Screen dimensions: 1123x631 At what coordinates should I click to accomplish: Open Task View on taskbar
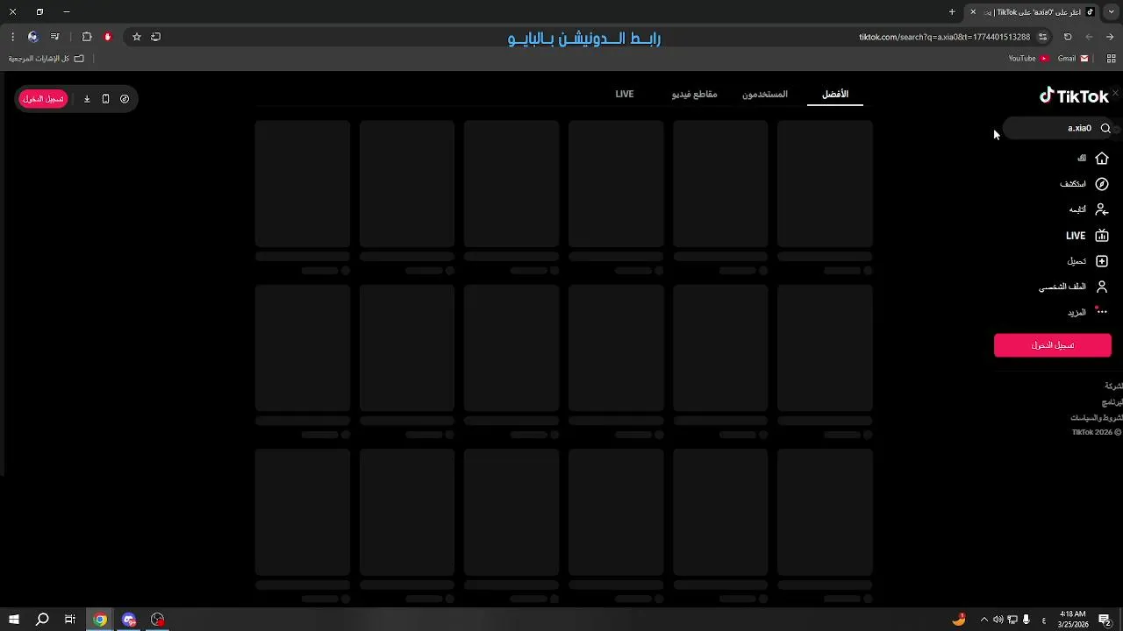tap(70, 620)
